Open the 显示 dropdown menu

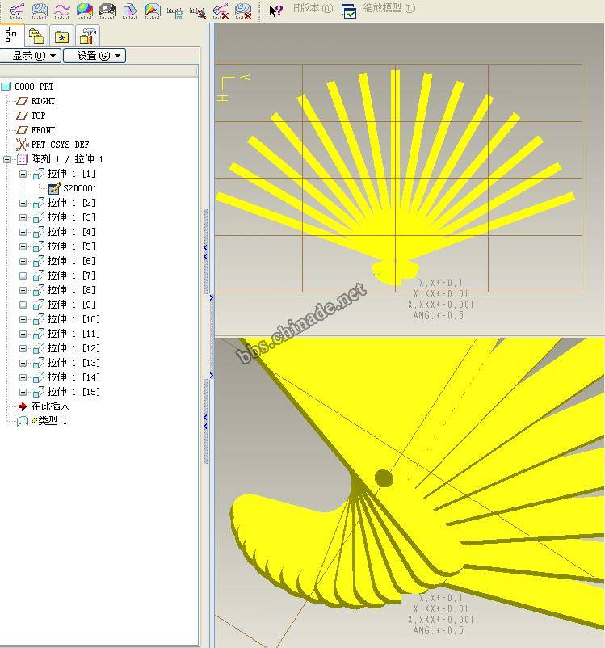31,56
